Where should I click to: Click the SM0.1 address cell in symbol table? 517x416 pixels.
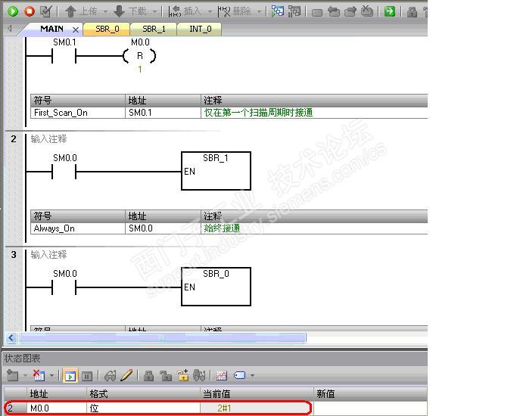click(x=163, y=113)
